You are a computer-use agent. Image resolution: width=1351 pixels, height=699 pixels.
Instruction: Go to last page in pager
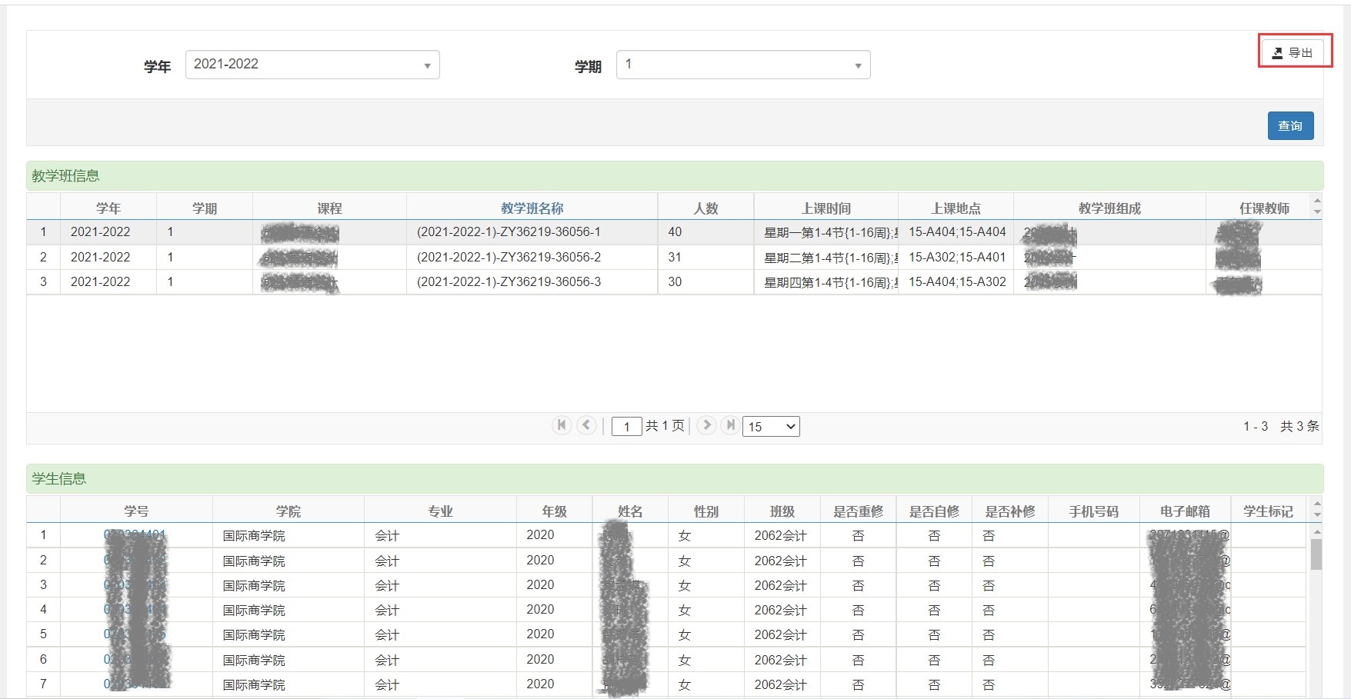point(731,425)
